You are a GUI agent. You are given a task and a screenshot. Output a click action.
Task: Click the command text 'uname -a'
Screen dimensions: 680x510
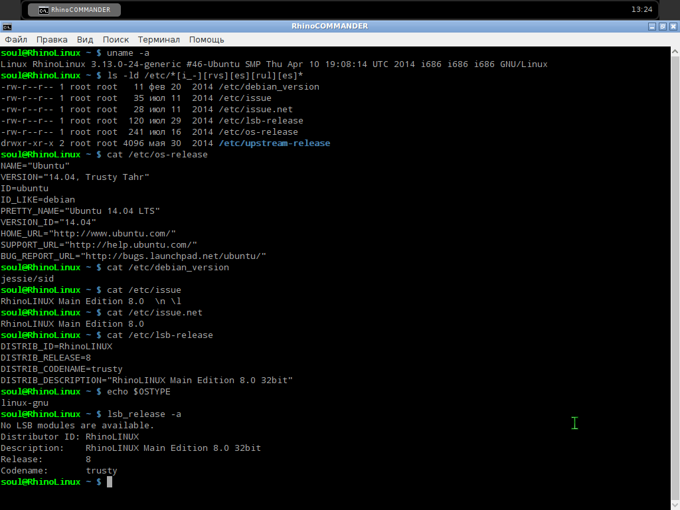pyautogui.click(x=128, y=52)
